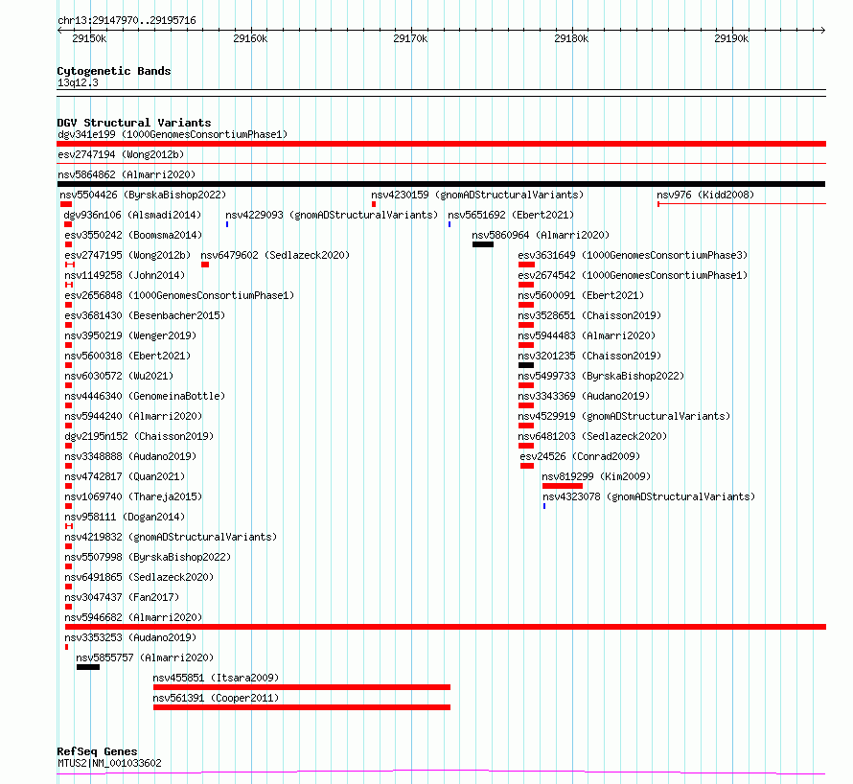Click the blue marker under nsv5651692
853x784 pixels.
tap(450, 224)
